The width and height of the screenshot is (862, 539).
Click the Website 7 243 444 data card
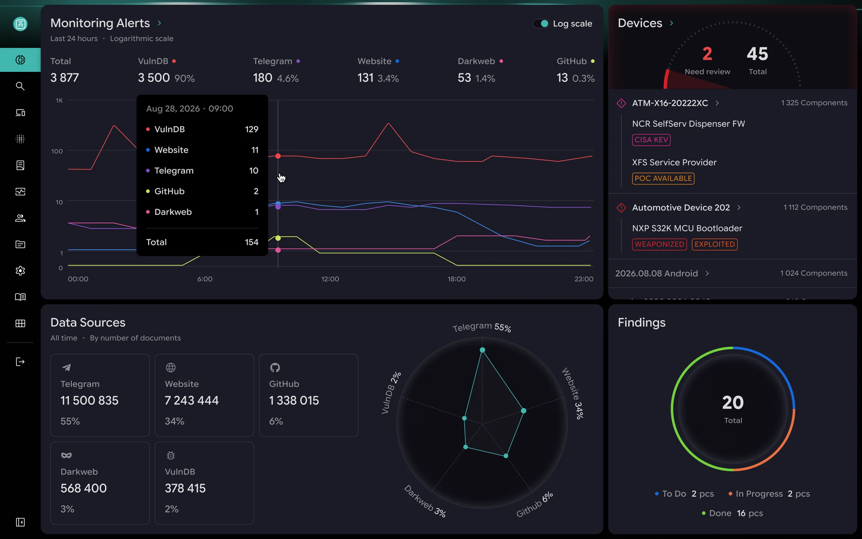point(204,395)
